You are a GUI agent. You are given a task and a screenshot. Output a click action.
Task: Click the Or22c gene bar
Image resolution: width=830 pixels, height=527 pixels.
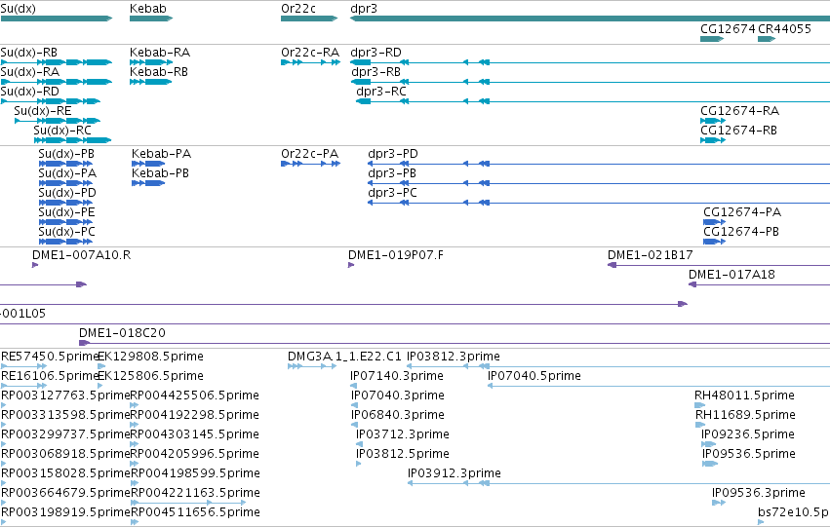[x=309, y=19]
